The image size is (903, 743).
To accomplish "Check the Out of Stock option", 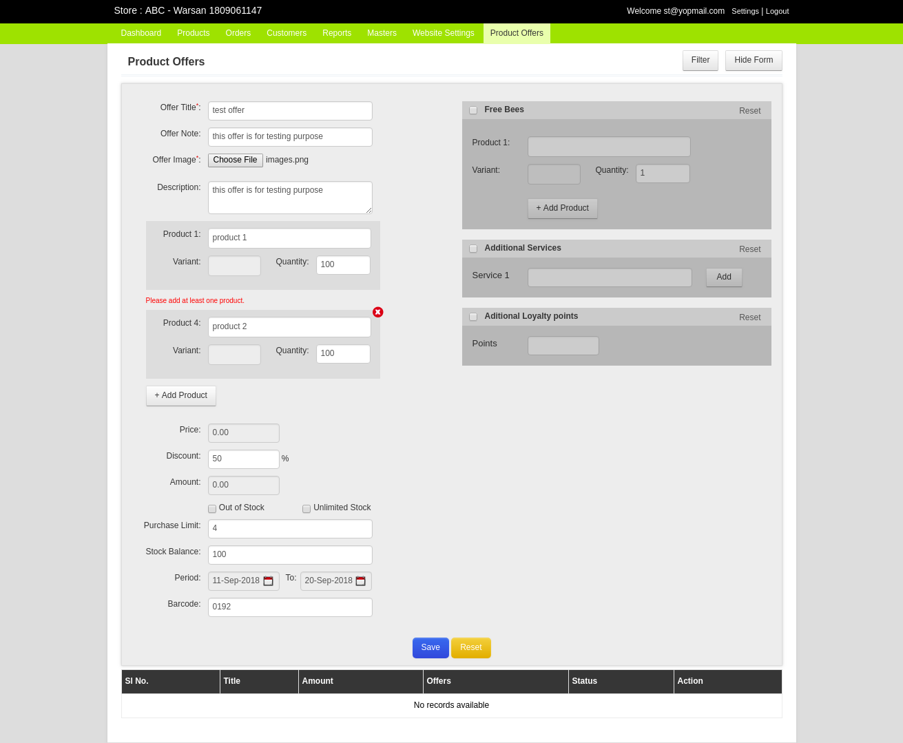I will pyautogui.click(x=212, y=509).
